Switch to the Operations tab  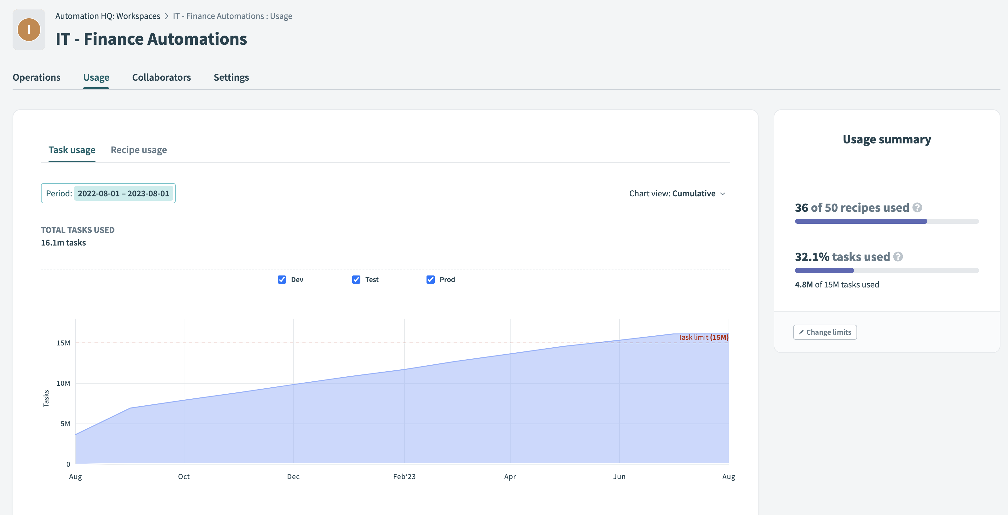[x=37, y=77]
